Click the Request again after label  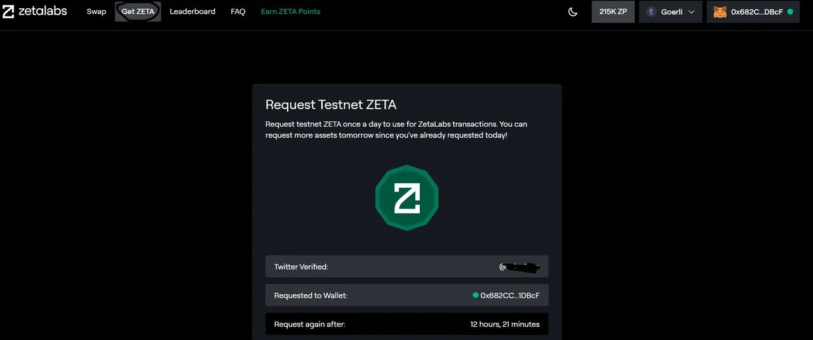[x=310, y=324]
